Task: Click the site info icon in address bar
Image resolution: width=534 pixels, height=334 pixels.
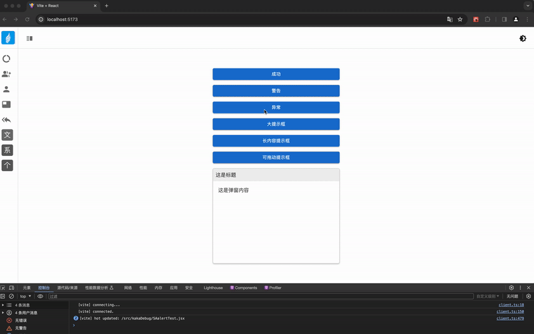Action: 41,20
